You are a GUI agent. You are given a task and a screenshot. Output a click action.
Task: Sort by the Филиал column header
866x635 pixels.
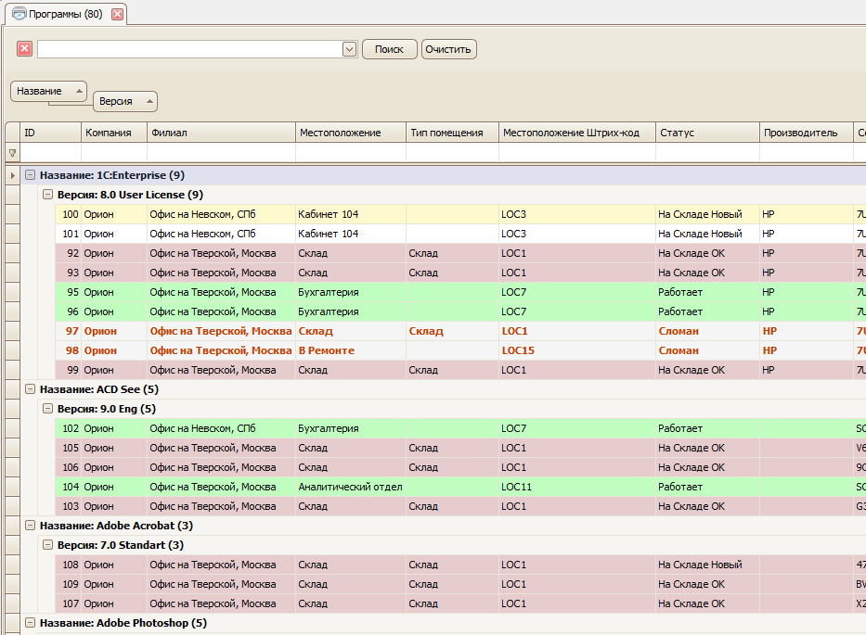coord(222,133)
